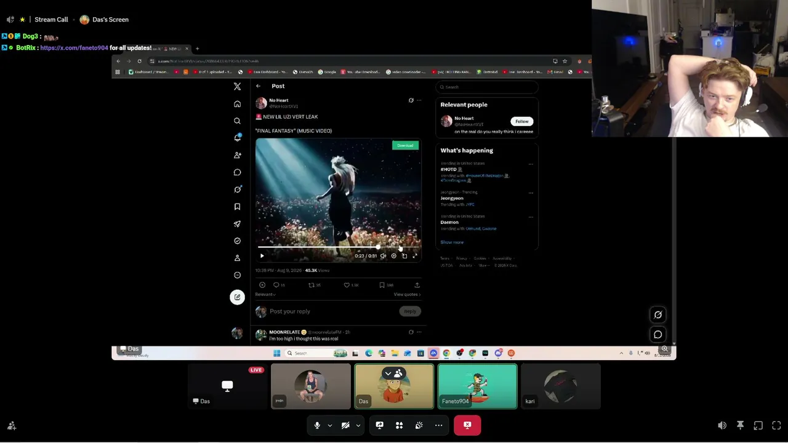788x443 pixels.
Task: Open Grok icon in the X sidebar
Action: [237, 190]
